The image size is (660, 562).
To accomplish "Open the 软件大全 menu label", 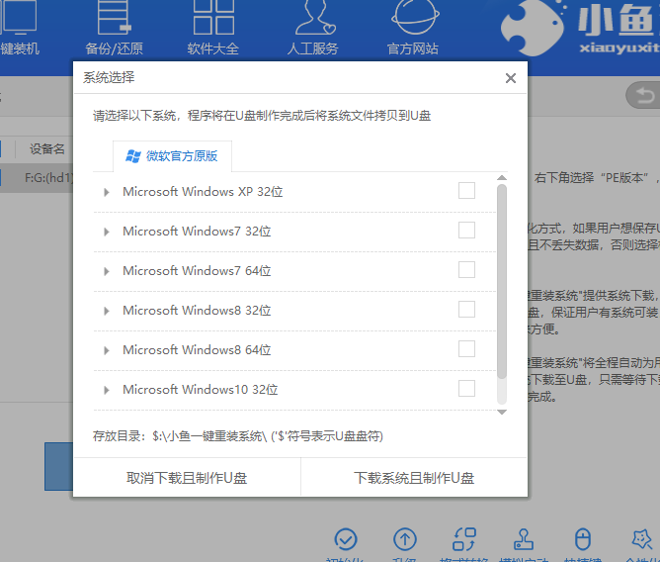I will [213, 48].
